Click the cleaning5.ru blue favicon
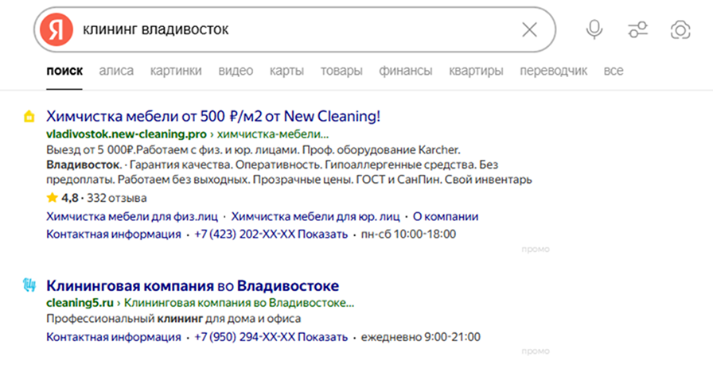This screenshot has height=376, width=713. (29, 285)
